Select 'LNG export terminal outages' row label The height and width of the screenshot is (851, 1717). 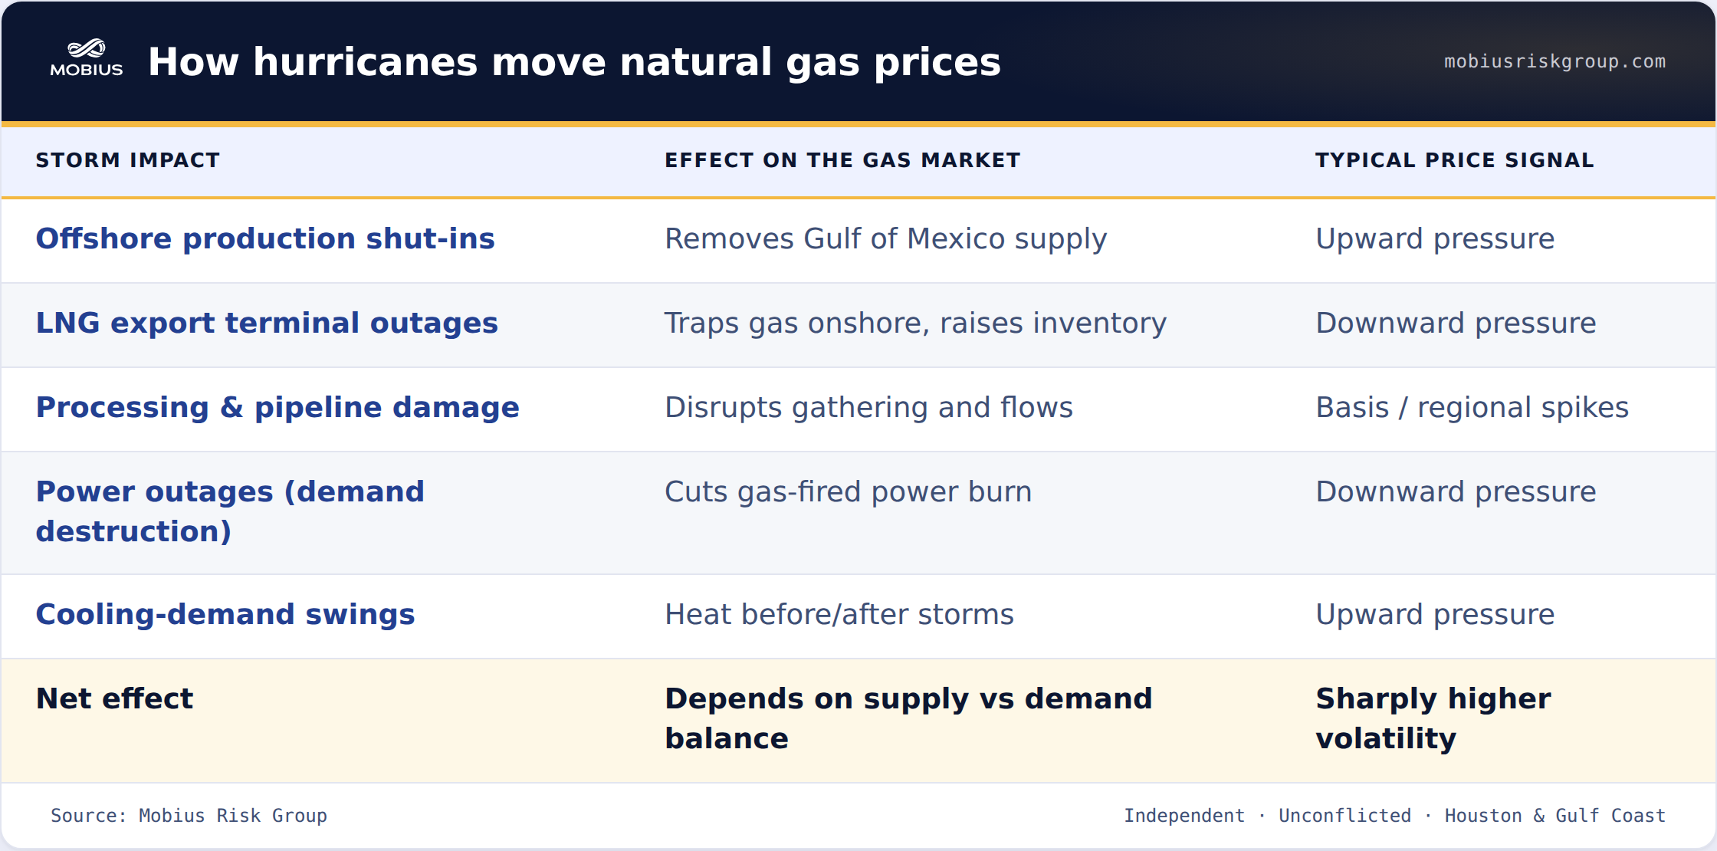(267, 323)
